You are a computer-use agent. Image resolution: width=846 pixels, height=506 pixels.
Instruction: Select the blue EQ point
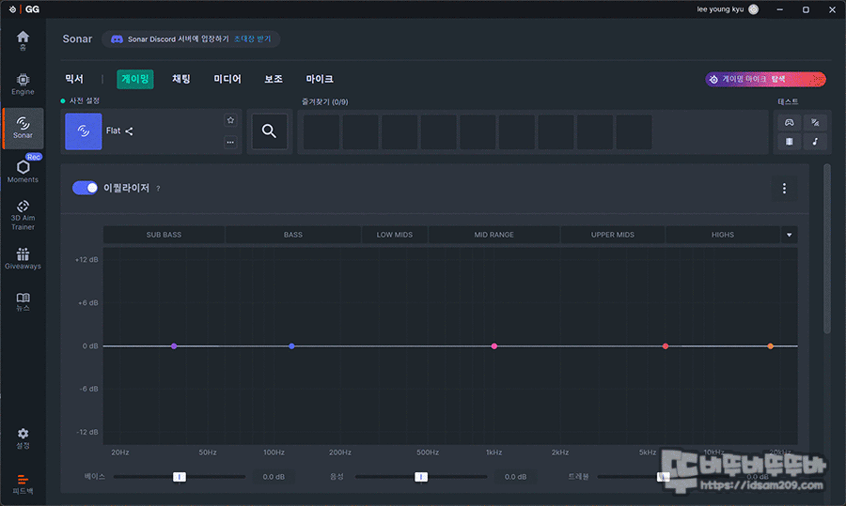tap(291, 346)
